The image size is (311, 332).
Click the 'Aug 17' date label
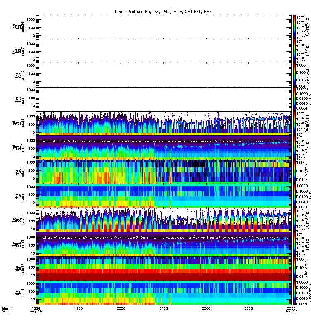pyautogui.click(x=291, y=312)
